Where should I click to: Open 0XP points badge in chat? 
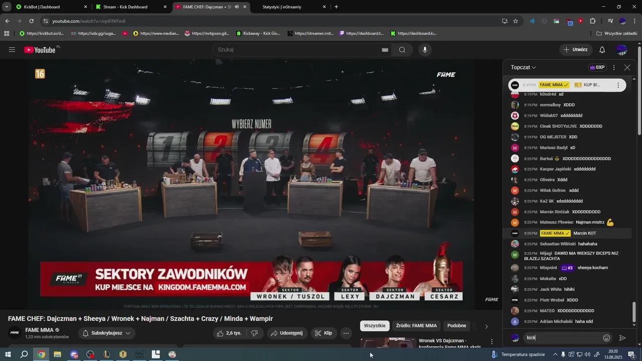click(x=597, y=67)
